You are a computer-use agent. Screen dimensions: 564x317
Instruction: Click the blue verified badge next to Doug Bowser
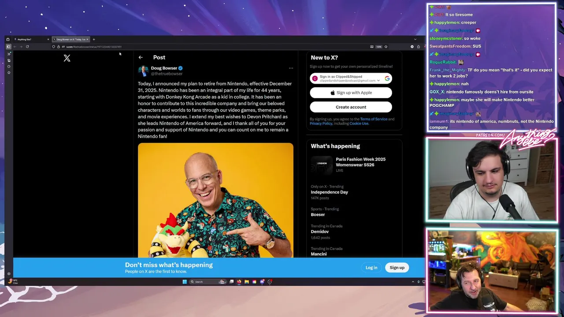(181, 68)
